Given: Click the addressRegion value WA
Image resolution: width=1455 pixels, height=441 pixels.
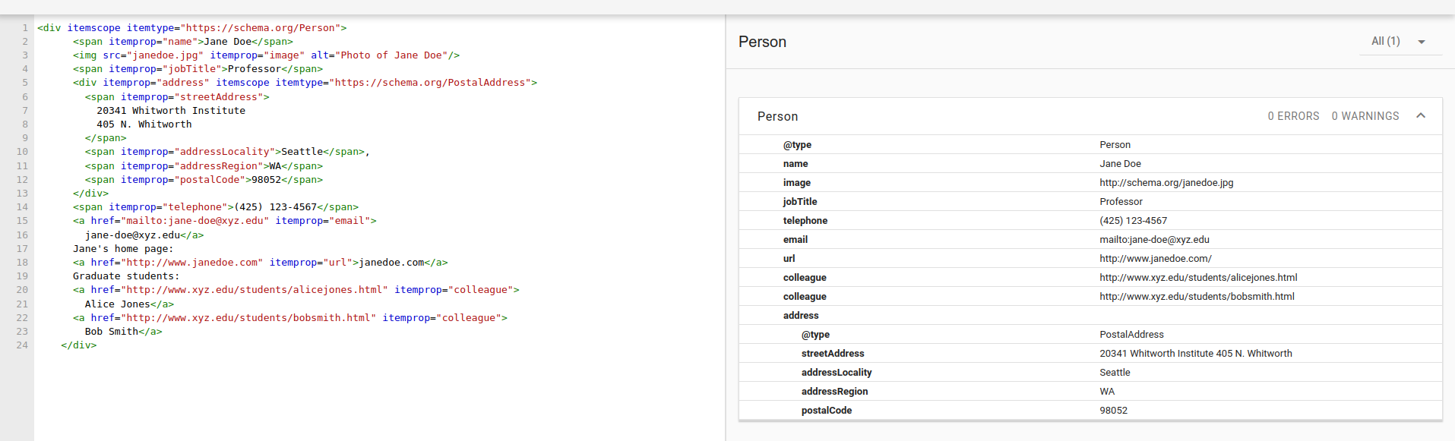Looking at the screenshot, I should coord(1107,392).
